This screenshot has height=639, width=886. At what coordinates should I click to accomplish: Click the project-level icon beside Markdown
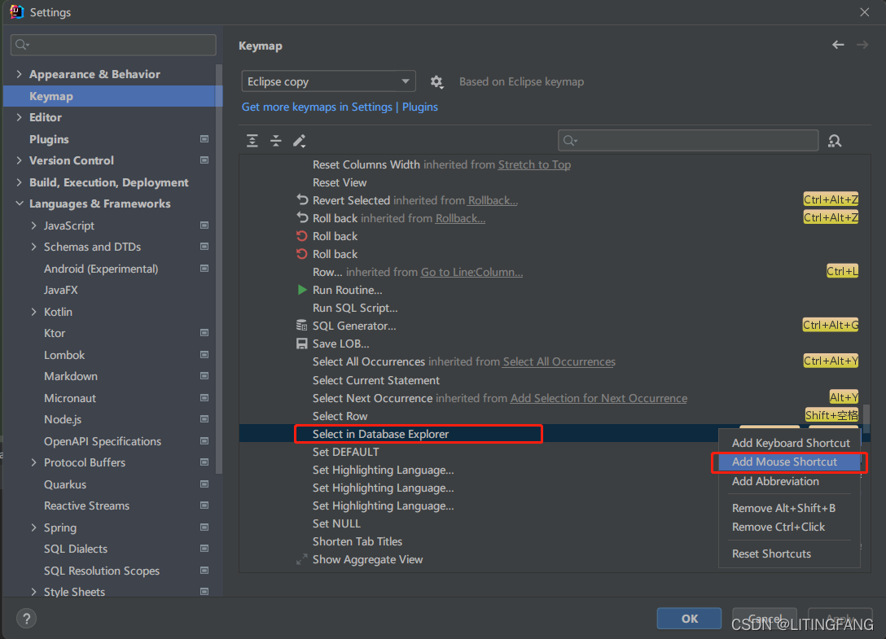(204, 376)
